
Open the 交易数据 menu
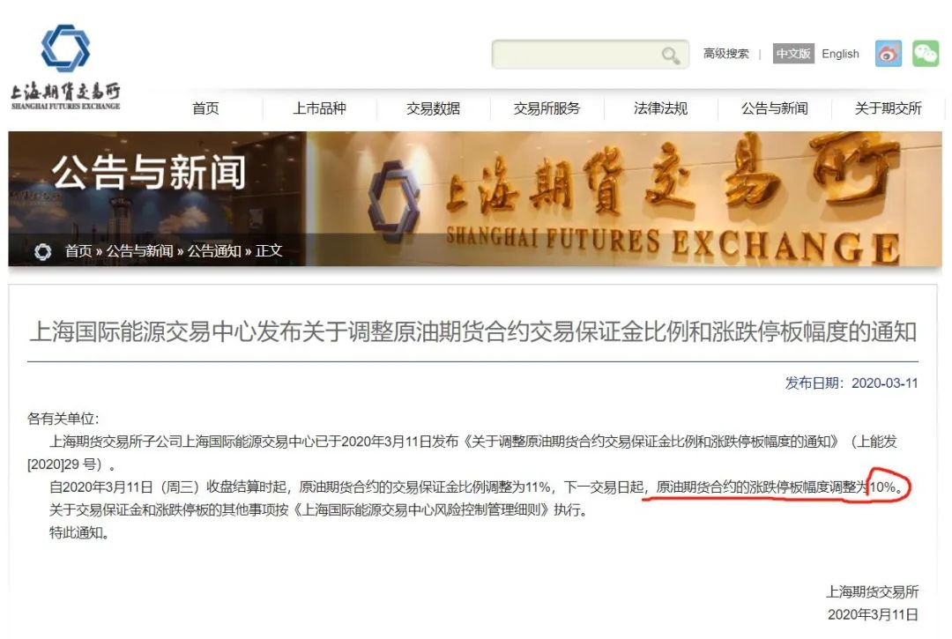pos(433,108)
